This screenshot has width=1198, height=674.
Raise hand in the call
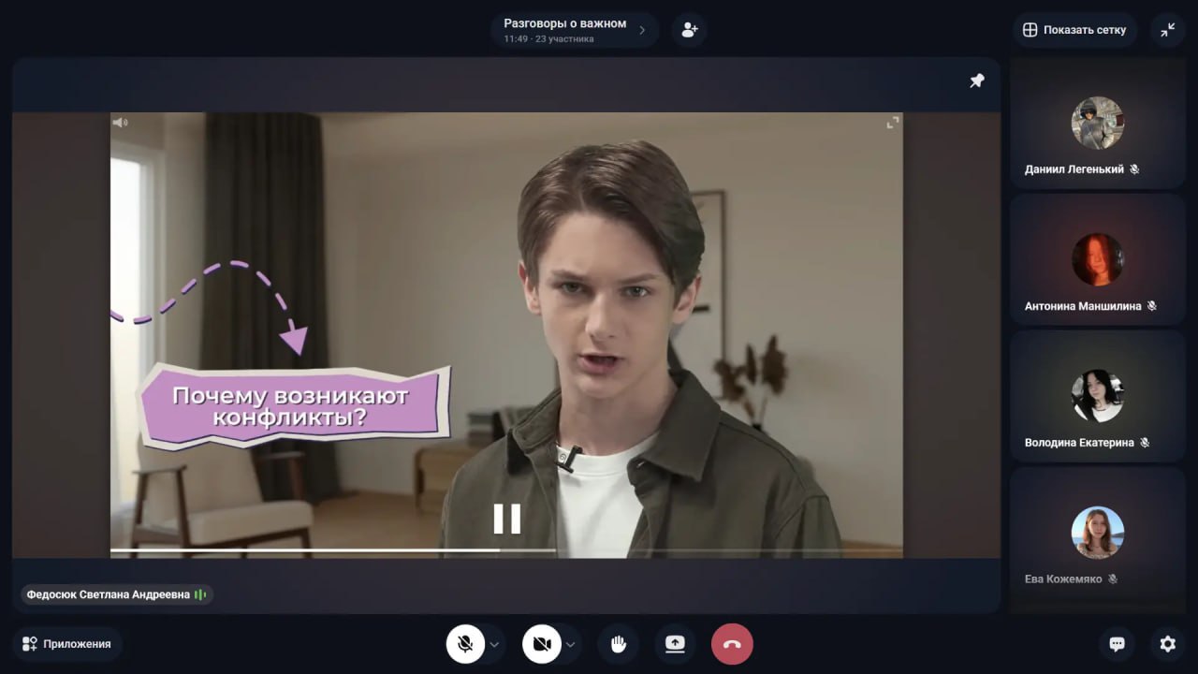coord(618,644)
